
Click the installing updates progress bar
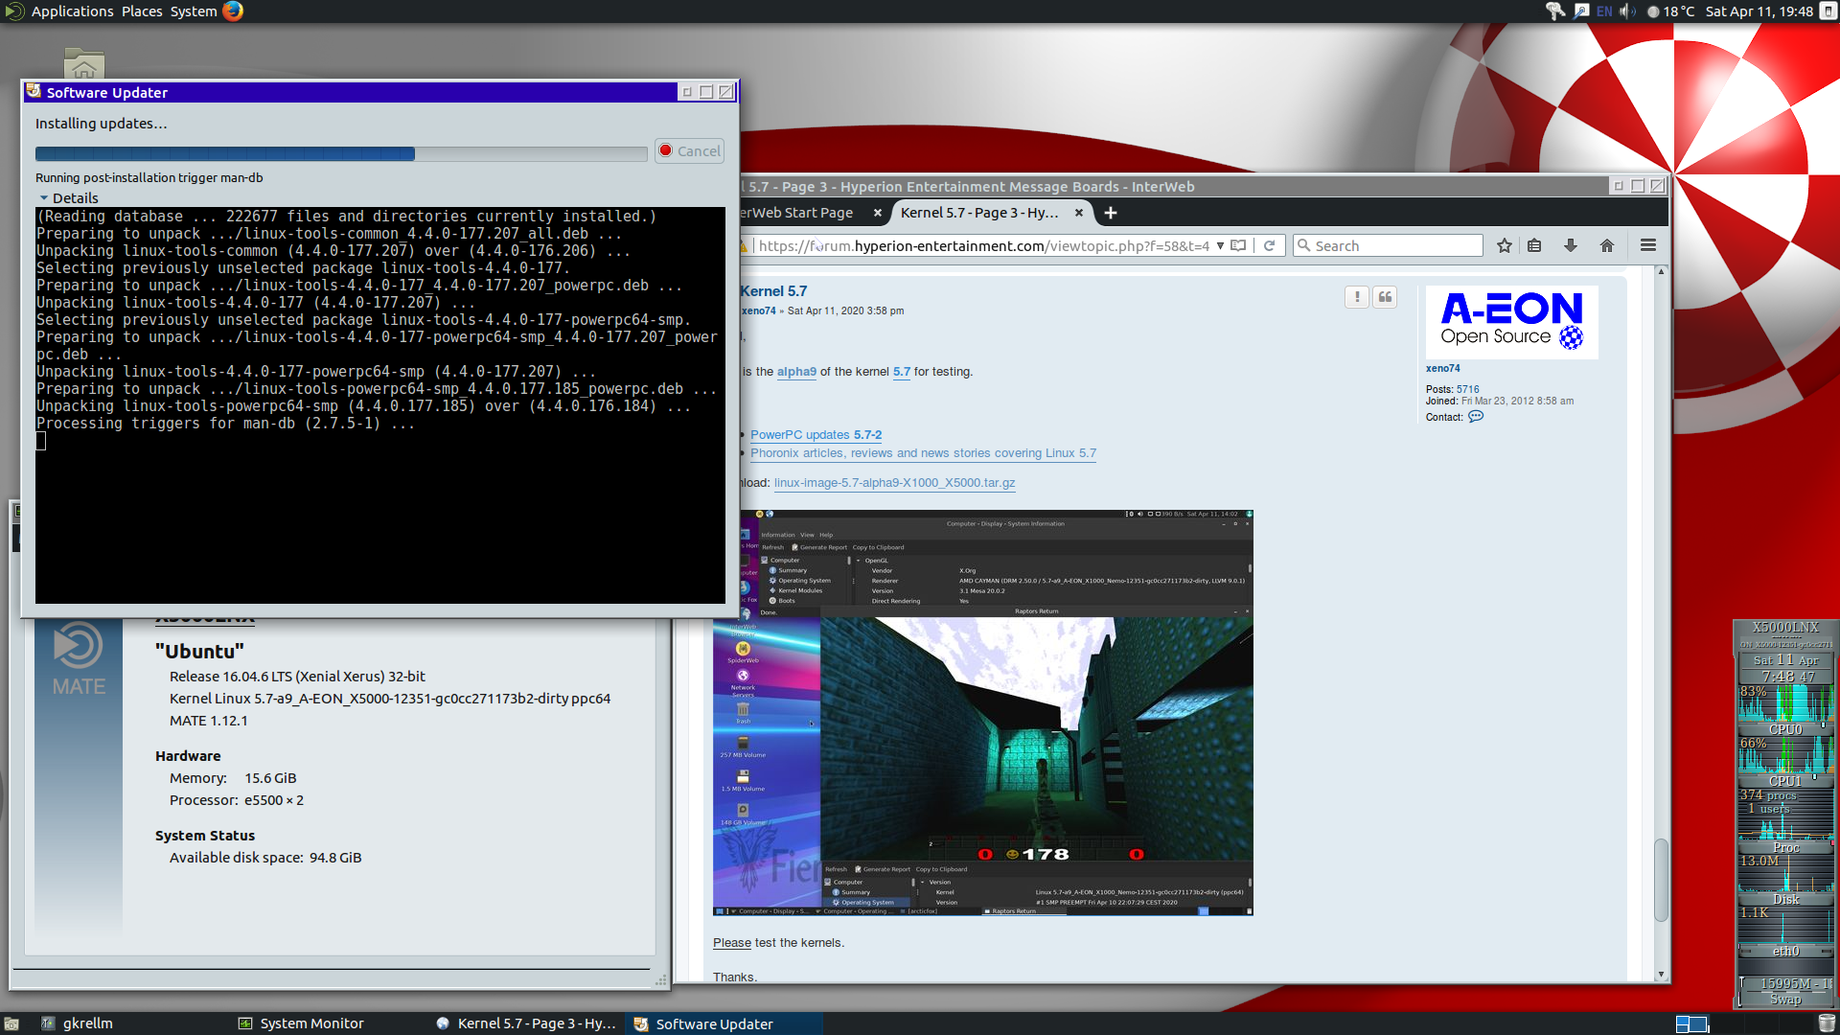click(341, 153)
